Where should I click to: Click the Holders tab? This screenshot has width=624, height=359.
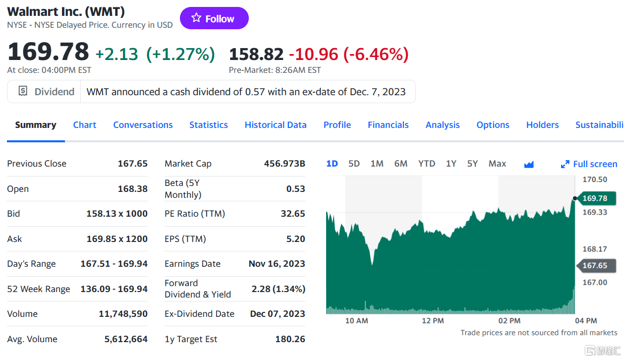[542, 125]
